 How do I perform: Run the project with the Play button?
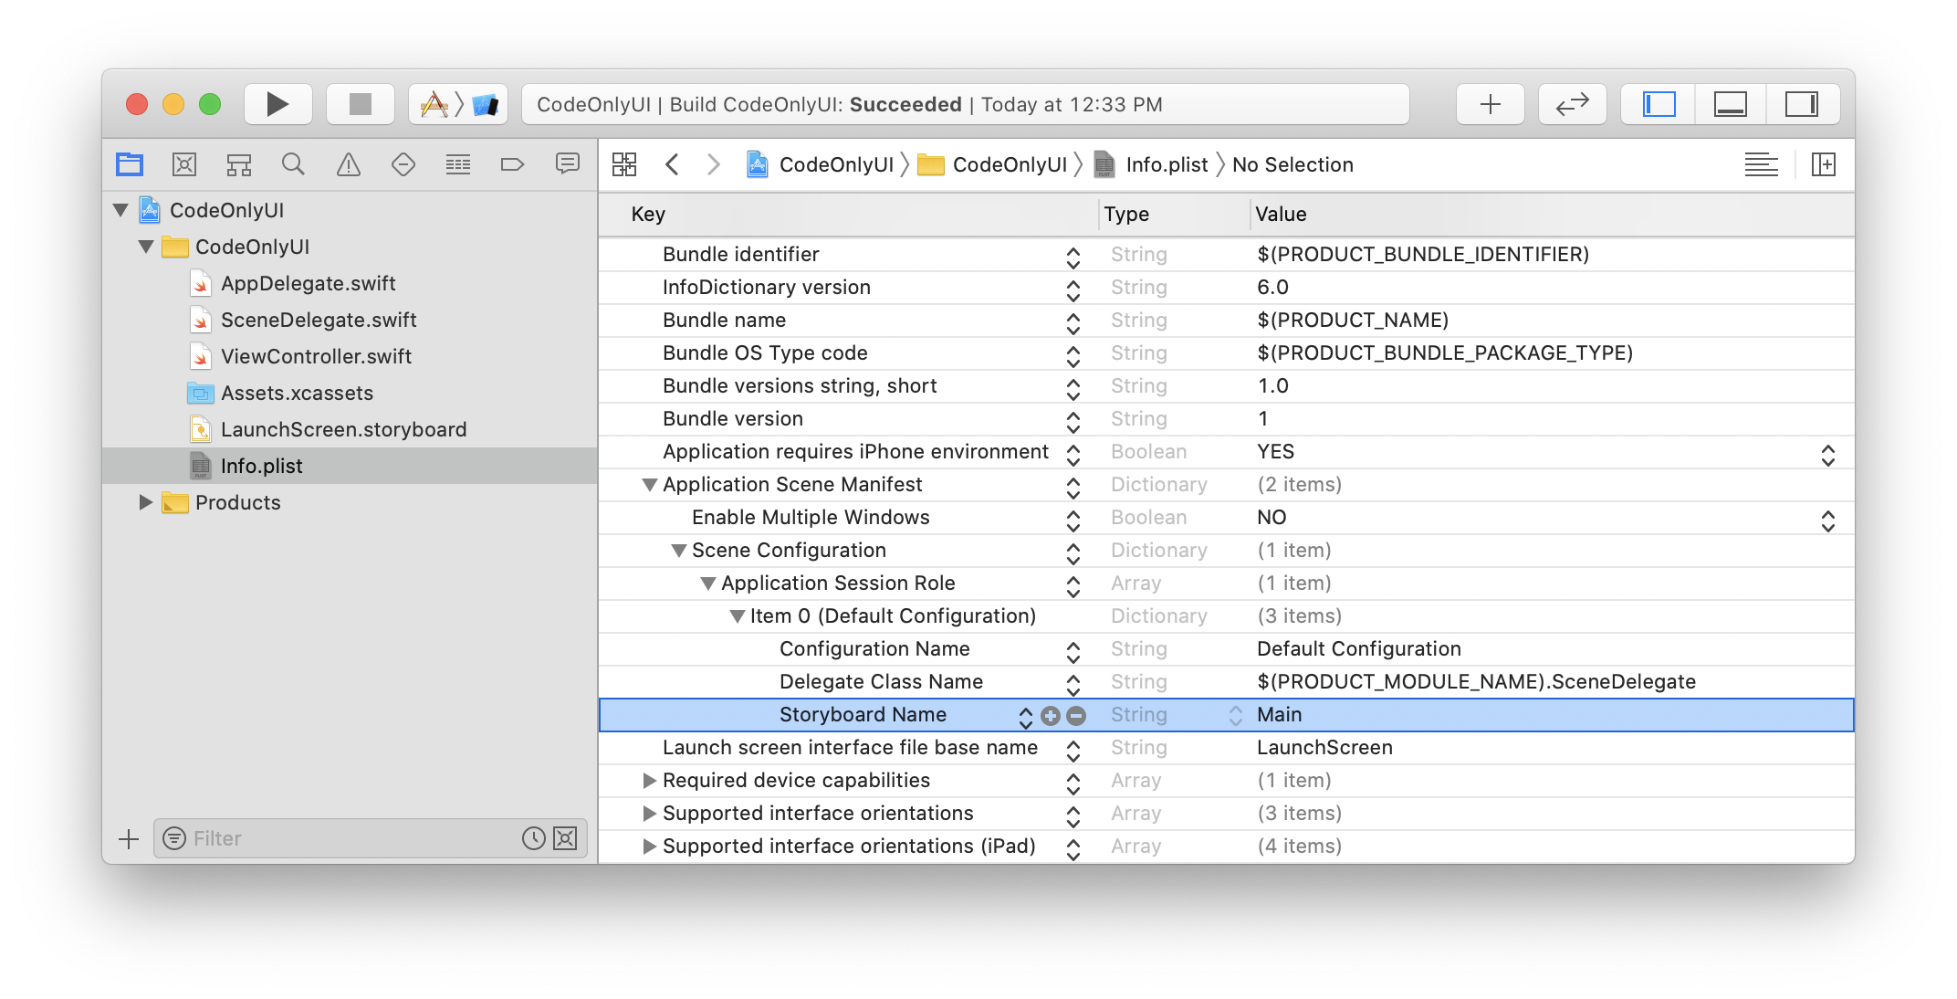pyautogui.click(x=277, y=104)
